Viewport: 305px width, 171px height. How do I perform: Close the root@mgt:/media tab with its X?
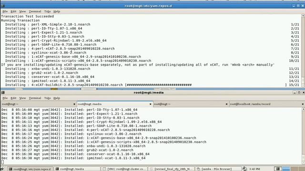(x=151, y=104)
